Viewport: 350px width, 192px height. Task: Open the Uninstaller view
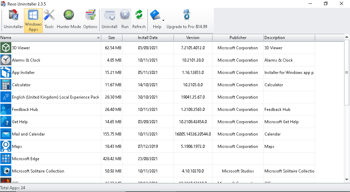pos(13,21)
